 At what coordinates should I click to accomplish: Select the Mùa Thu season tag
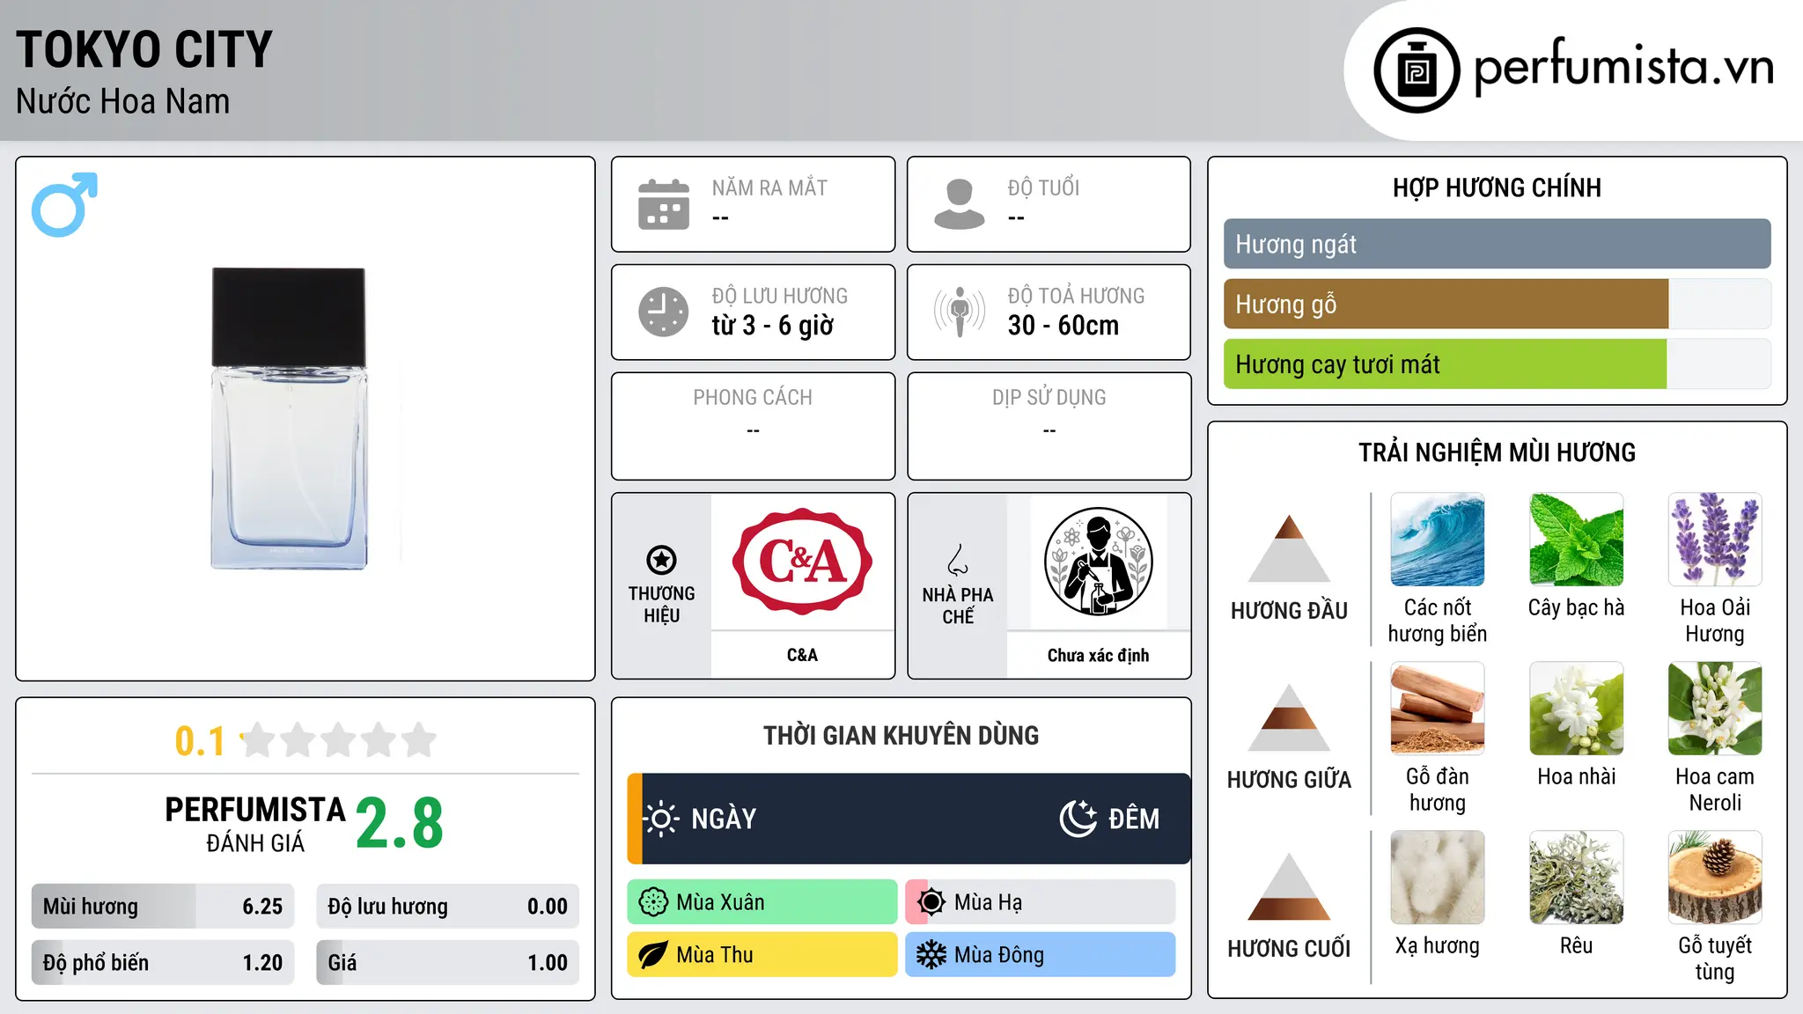[762, 955]
